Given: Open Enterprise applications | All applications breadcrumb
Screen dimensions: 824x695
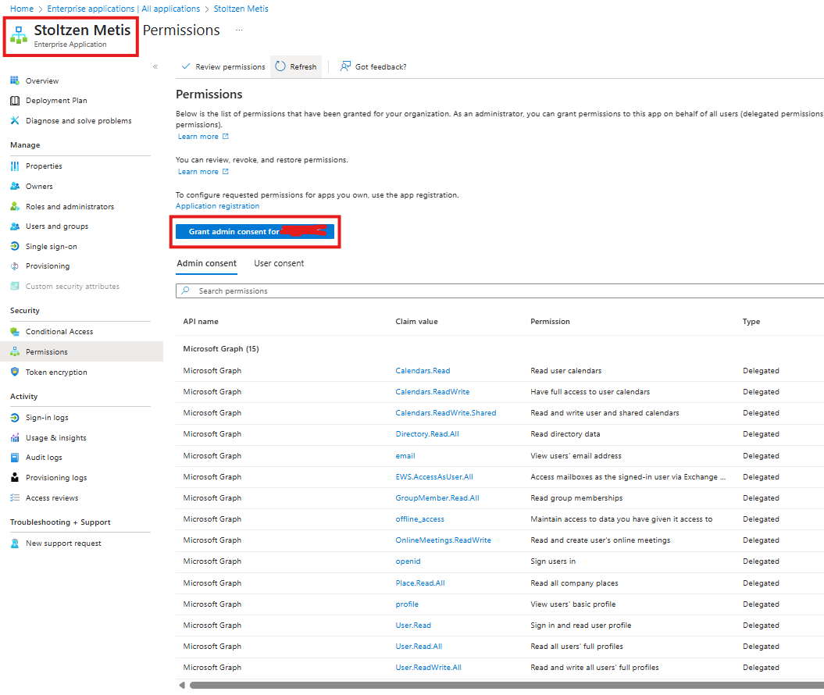Looking at the screenshot, I should tap(123, 9).
